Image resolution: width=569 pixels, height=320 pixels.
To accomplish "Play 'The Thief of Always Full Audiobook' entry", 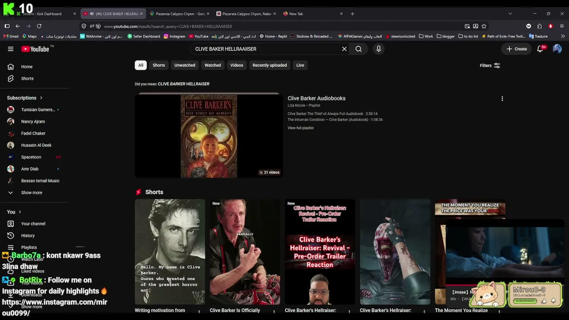I will pyautogui.click(x=333, y=114).
